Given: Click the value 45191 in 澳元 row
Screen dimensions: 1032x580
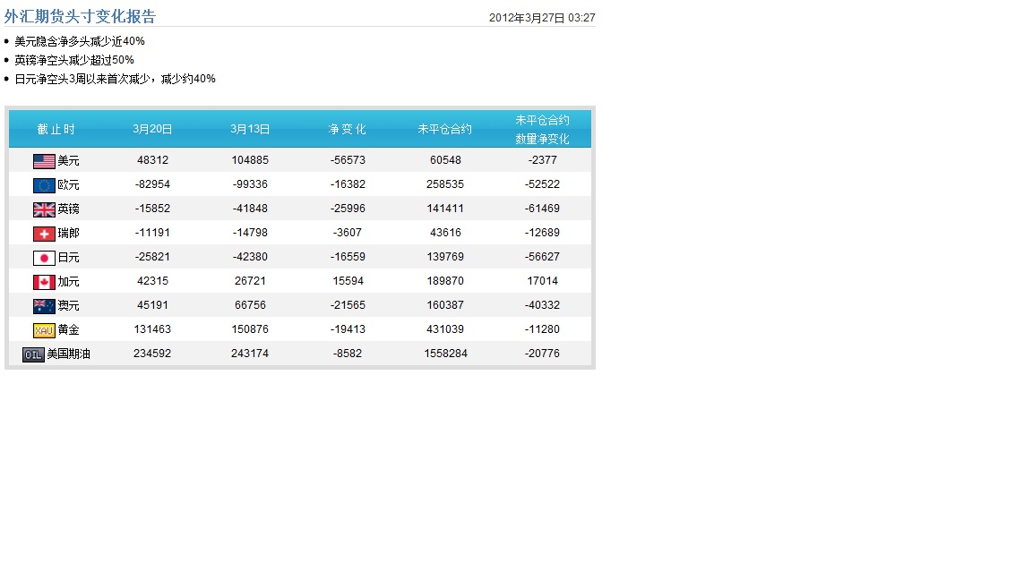Looking at the screenshot, I should click(x=152, y=305).
